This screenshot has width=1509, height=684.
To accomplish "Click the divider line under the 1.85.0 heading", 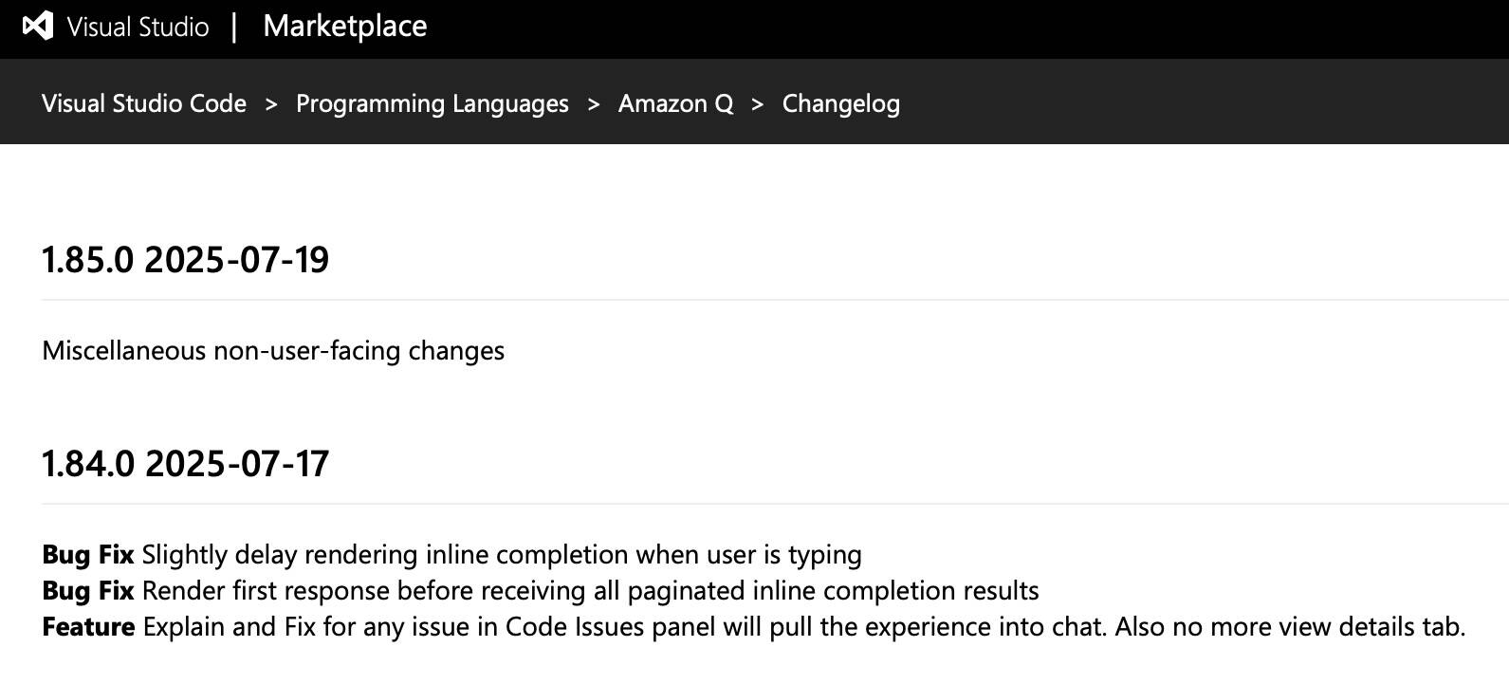I will tap(775, 300).
